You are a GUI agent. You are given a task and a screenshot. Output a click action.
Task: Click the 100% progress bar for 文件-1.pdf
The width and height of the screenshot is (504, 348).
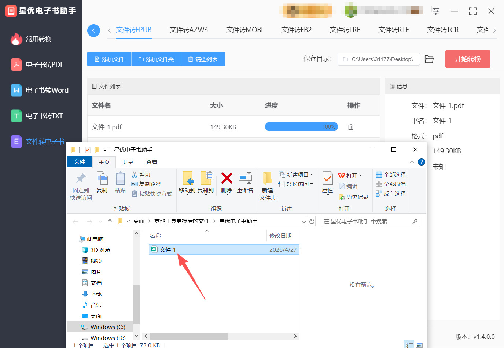click(x=301, y=127)
